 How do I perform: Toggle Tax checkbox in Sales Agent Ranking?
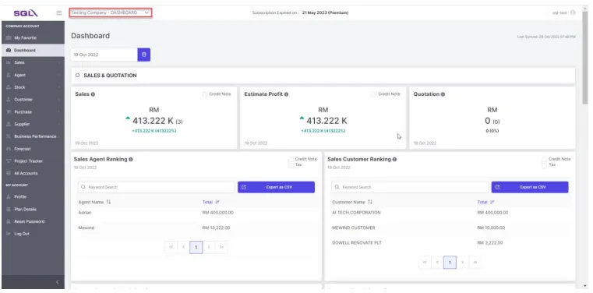[x=291, y=165]
